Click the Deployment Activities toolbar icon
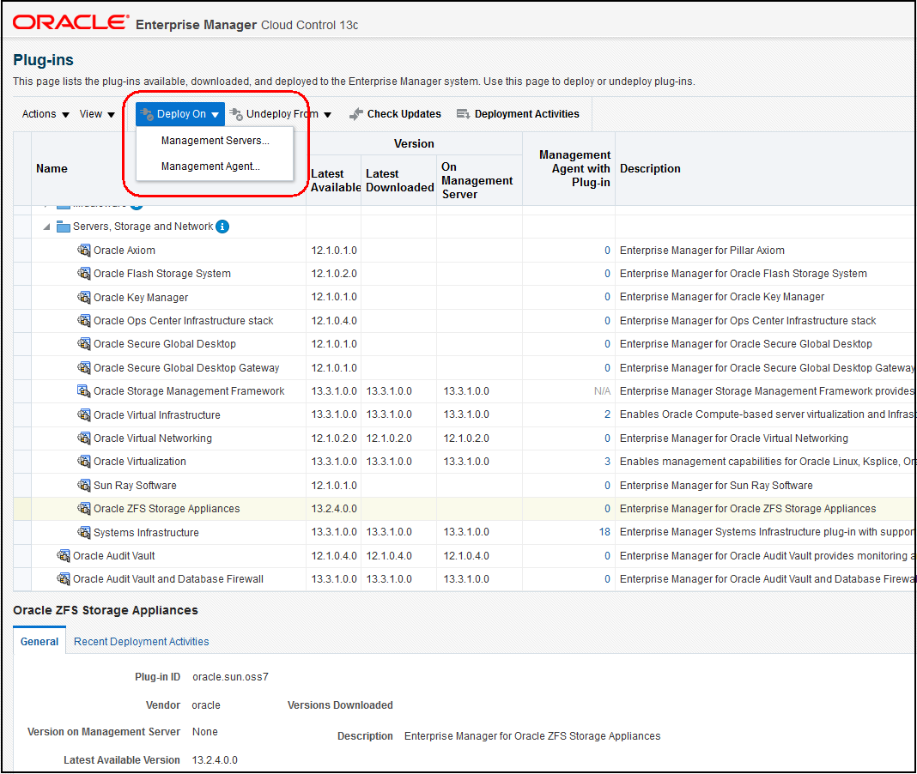917x774 pixels. pyautogui.click(x=463, y=114)
